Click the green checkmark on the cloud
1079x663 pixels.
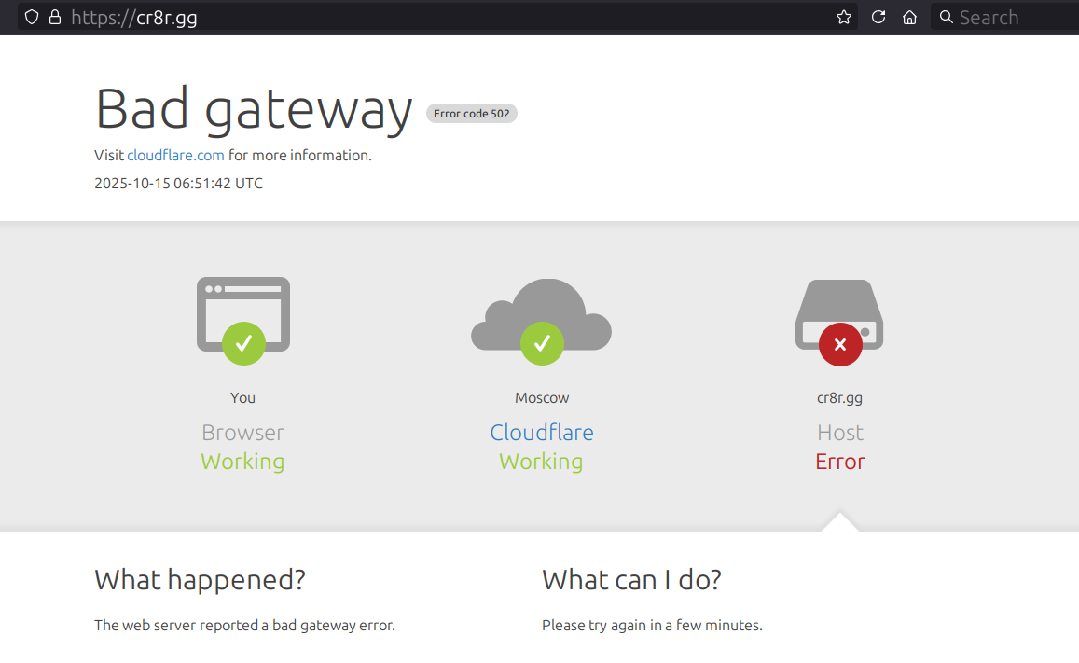point(542,344)
